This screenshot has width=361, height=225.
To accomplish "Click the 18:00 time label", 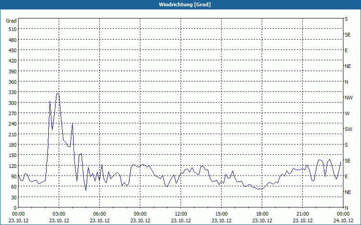I will (x=262, y=214).
